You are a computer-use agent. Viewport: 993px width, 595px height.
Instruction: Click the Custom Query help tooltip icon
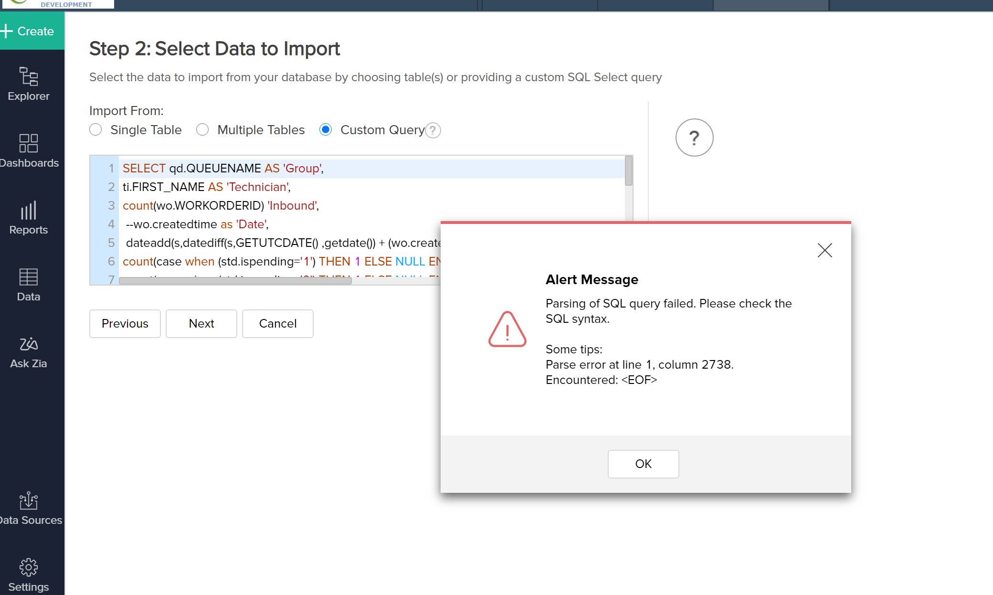tap(433, 130)
